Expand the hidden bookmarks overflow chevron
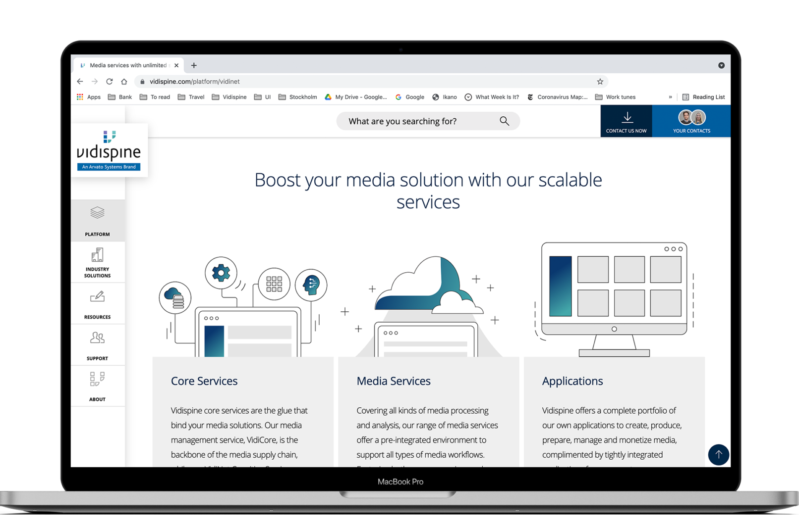Viewport: 799px width, 527px height. tap(670, 97)
